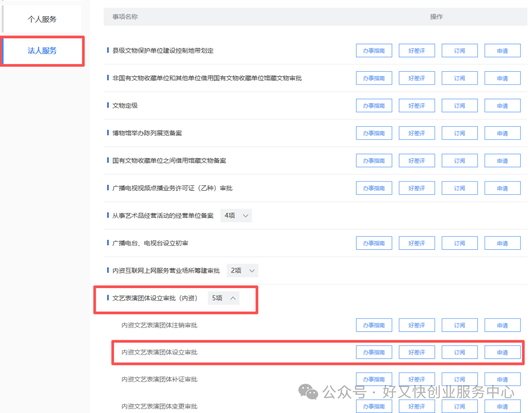The image size is (531, 413).
Task: Click 订阅 for 博物馆举办陈列展览备案
Action: click(x=460, y=133)
